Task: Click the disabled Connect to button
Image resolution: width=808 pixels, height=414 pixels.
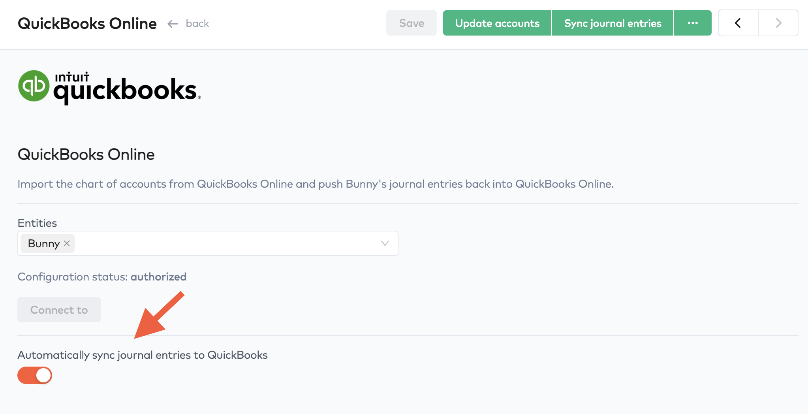Action: pos(59,310)
